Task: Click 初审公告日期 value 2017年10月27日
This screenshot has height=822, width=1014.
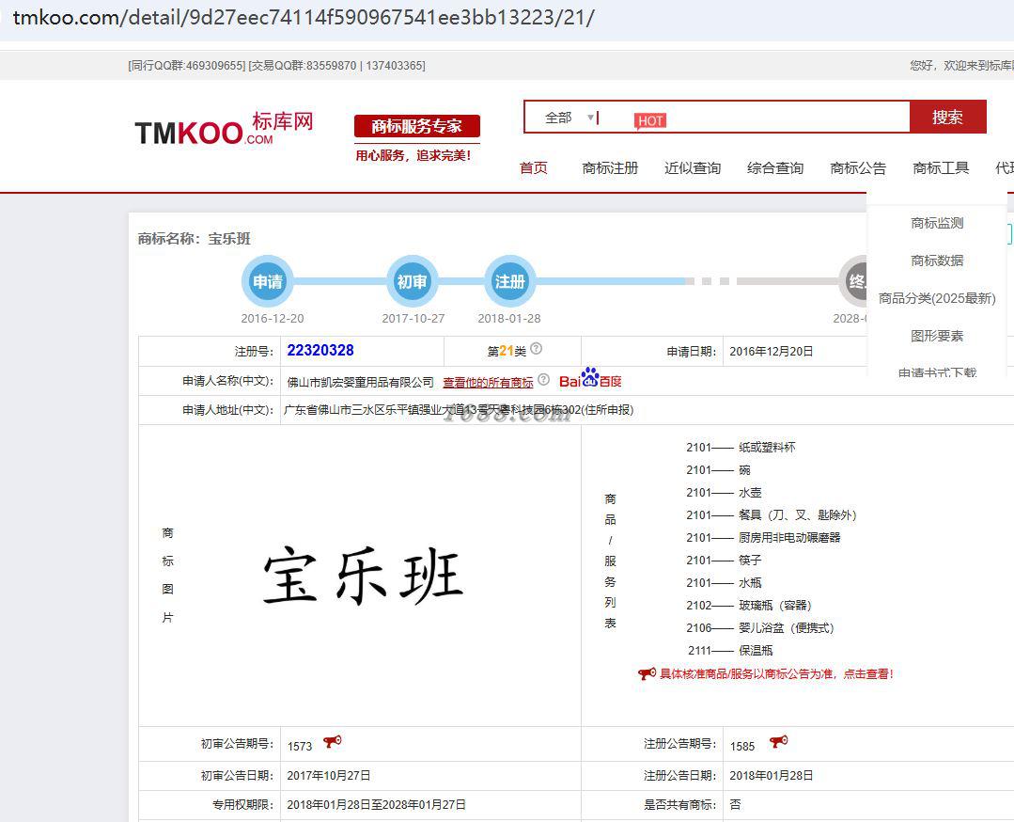Action: (x=329, y=775)
